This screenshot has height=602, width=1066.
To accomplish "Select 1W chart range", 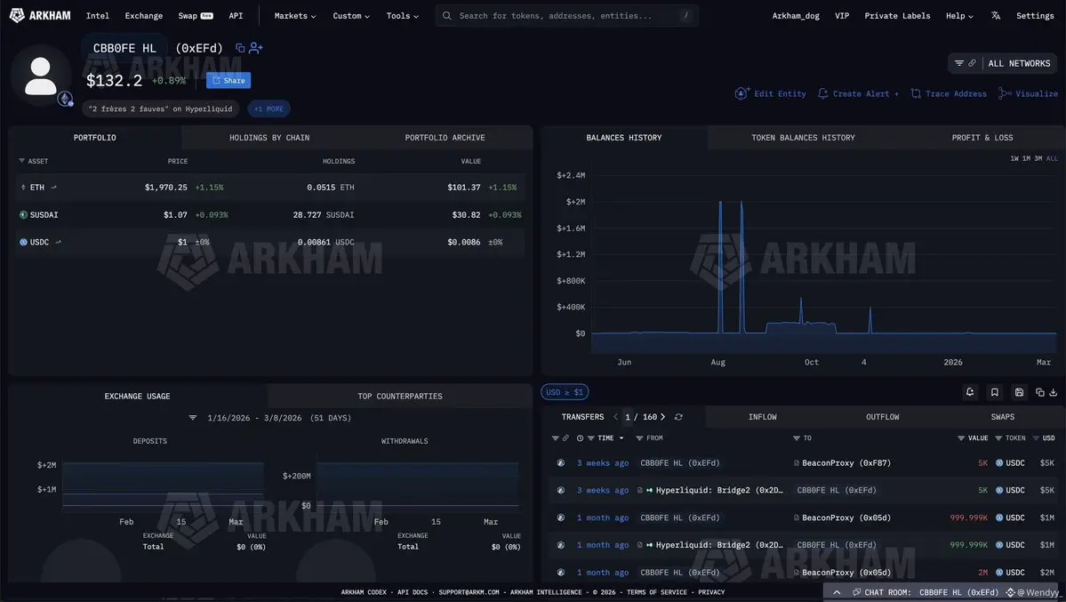I will [x=1014, y=158].
